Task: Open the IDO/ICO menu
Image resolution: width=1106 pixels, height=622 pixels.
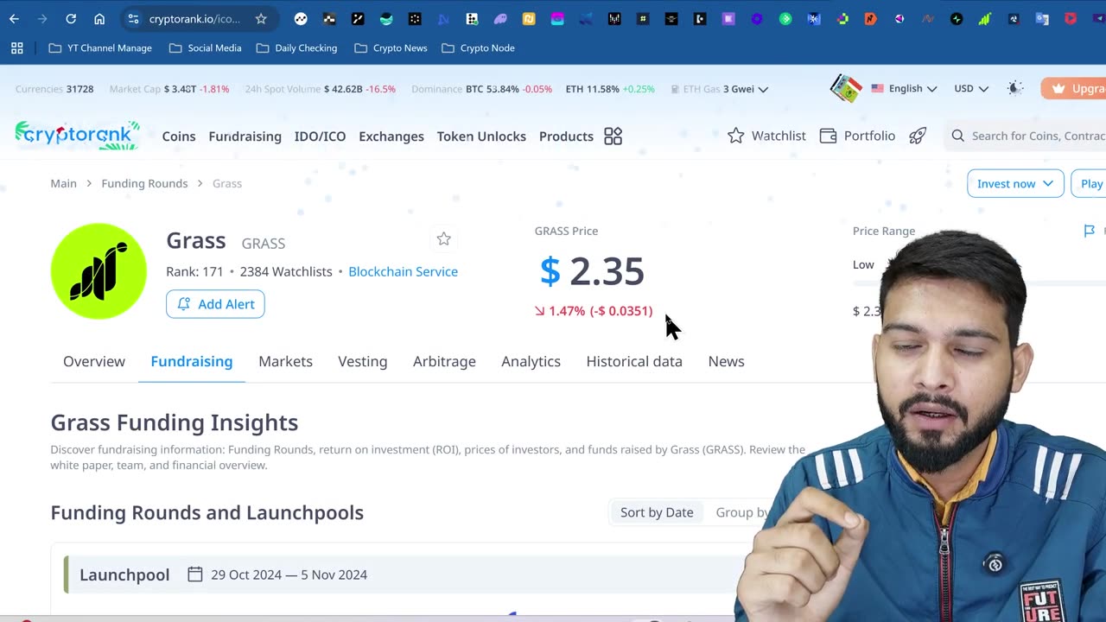Action: pyautogui.click(x=320, y=136)
